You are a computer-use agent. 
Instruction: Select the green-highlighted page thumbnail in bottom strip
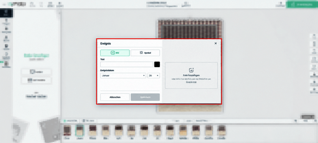(80, 131)
